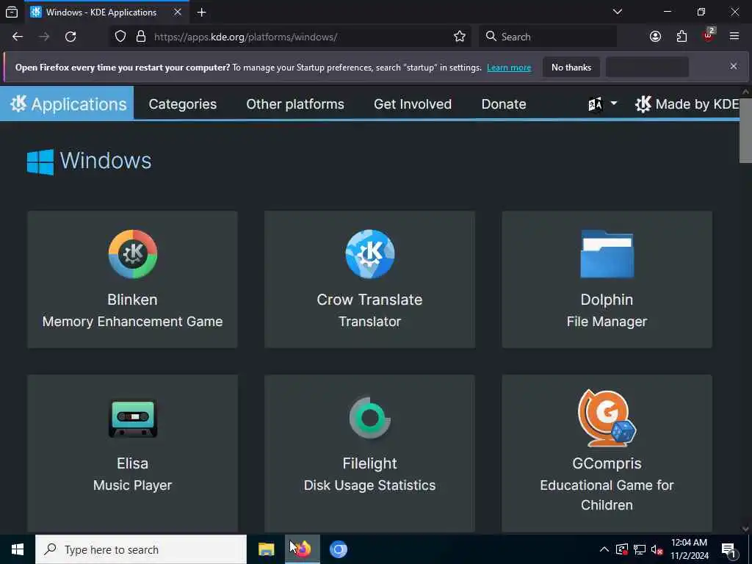Dismiss the startup notification bar
This screenshot has width=752, height=564.
[734, 66]
